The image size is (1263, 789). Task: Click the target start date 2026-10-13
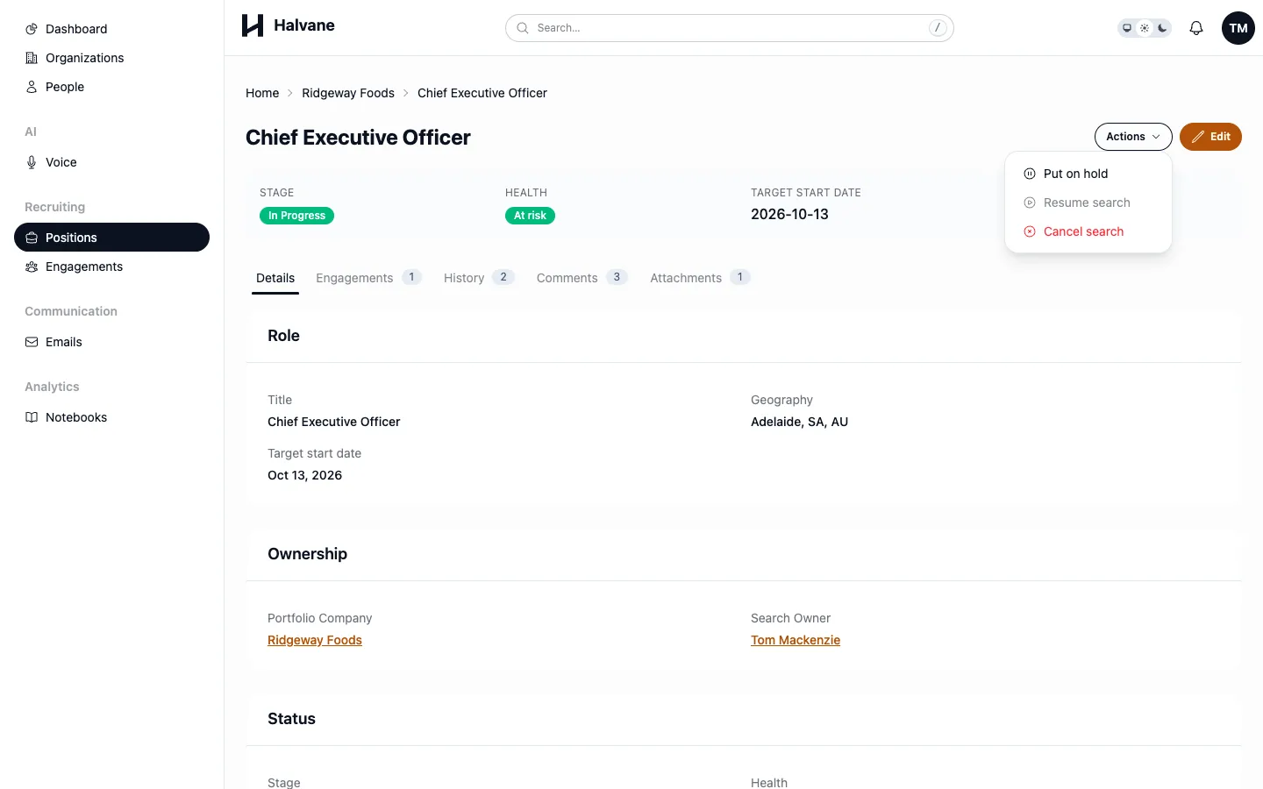coord(789,214)
